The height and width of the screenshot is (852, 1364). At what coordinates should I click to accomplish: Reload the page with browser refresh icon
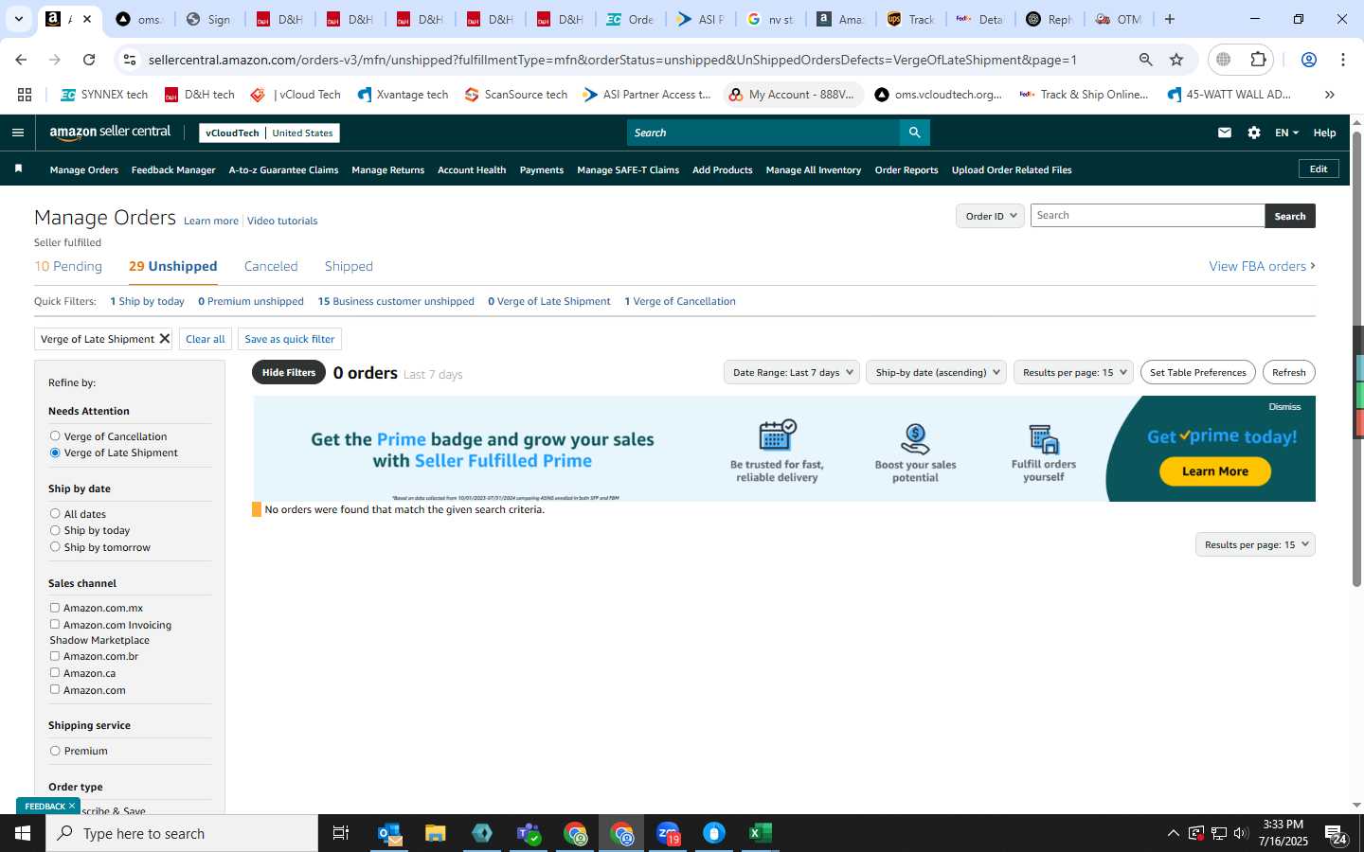(x=89, y=60)
